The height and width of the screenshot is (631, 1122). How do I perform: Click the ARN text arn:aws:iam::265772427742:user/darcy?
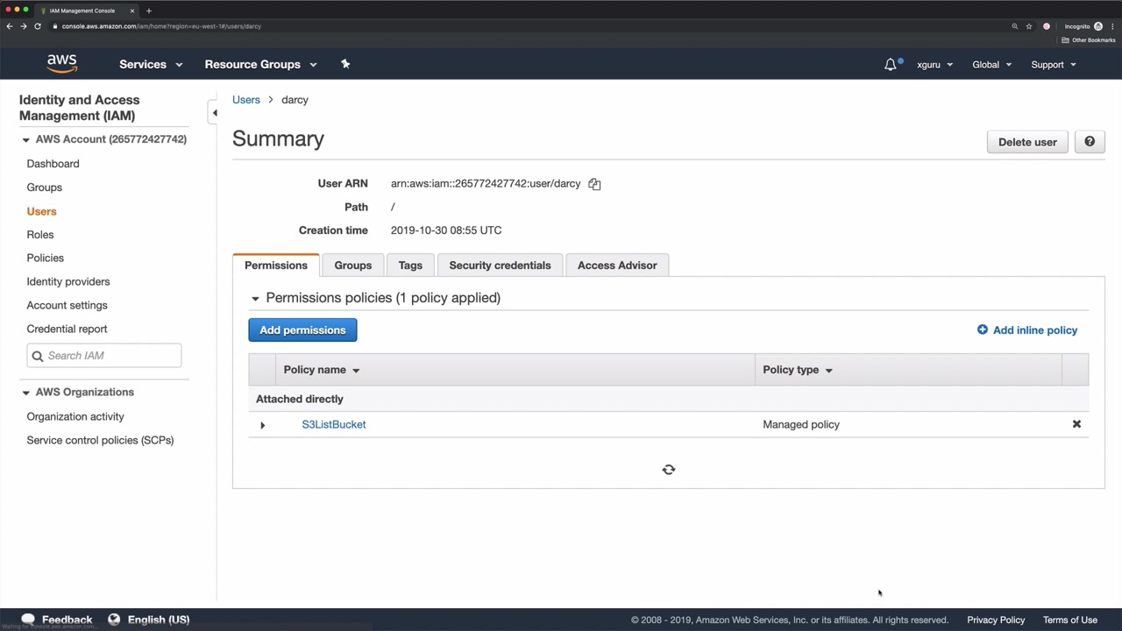(x=486, y=184)
